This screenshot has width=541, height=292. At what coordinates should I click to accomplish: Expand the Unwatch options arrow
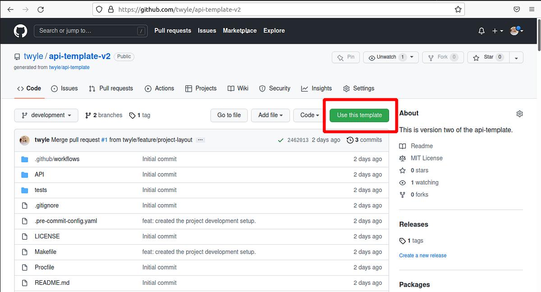411,57
